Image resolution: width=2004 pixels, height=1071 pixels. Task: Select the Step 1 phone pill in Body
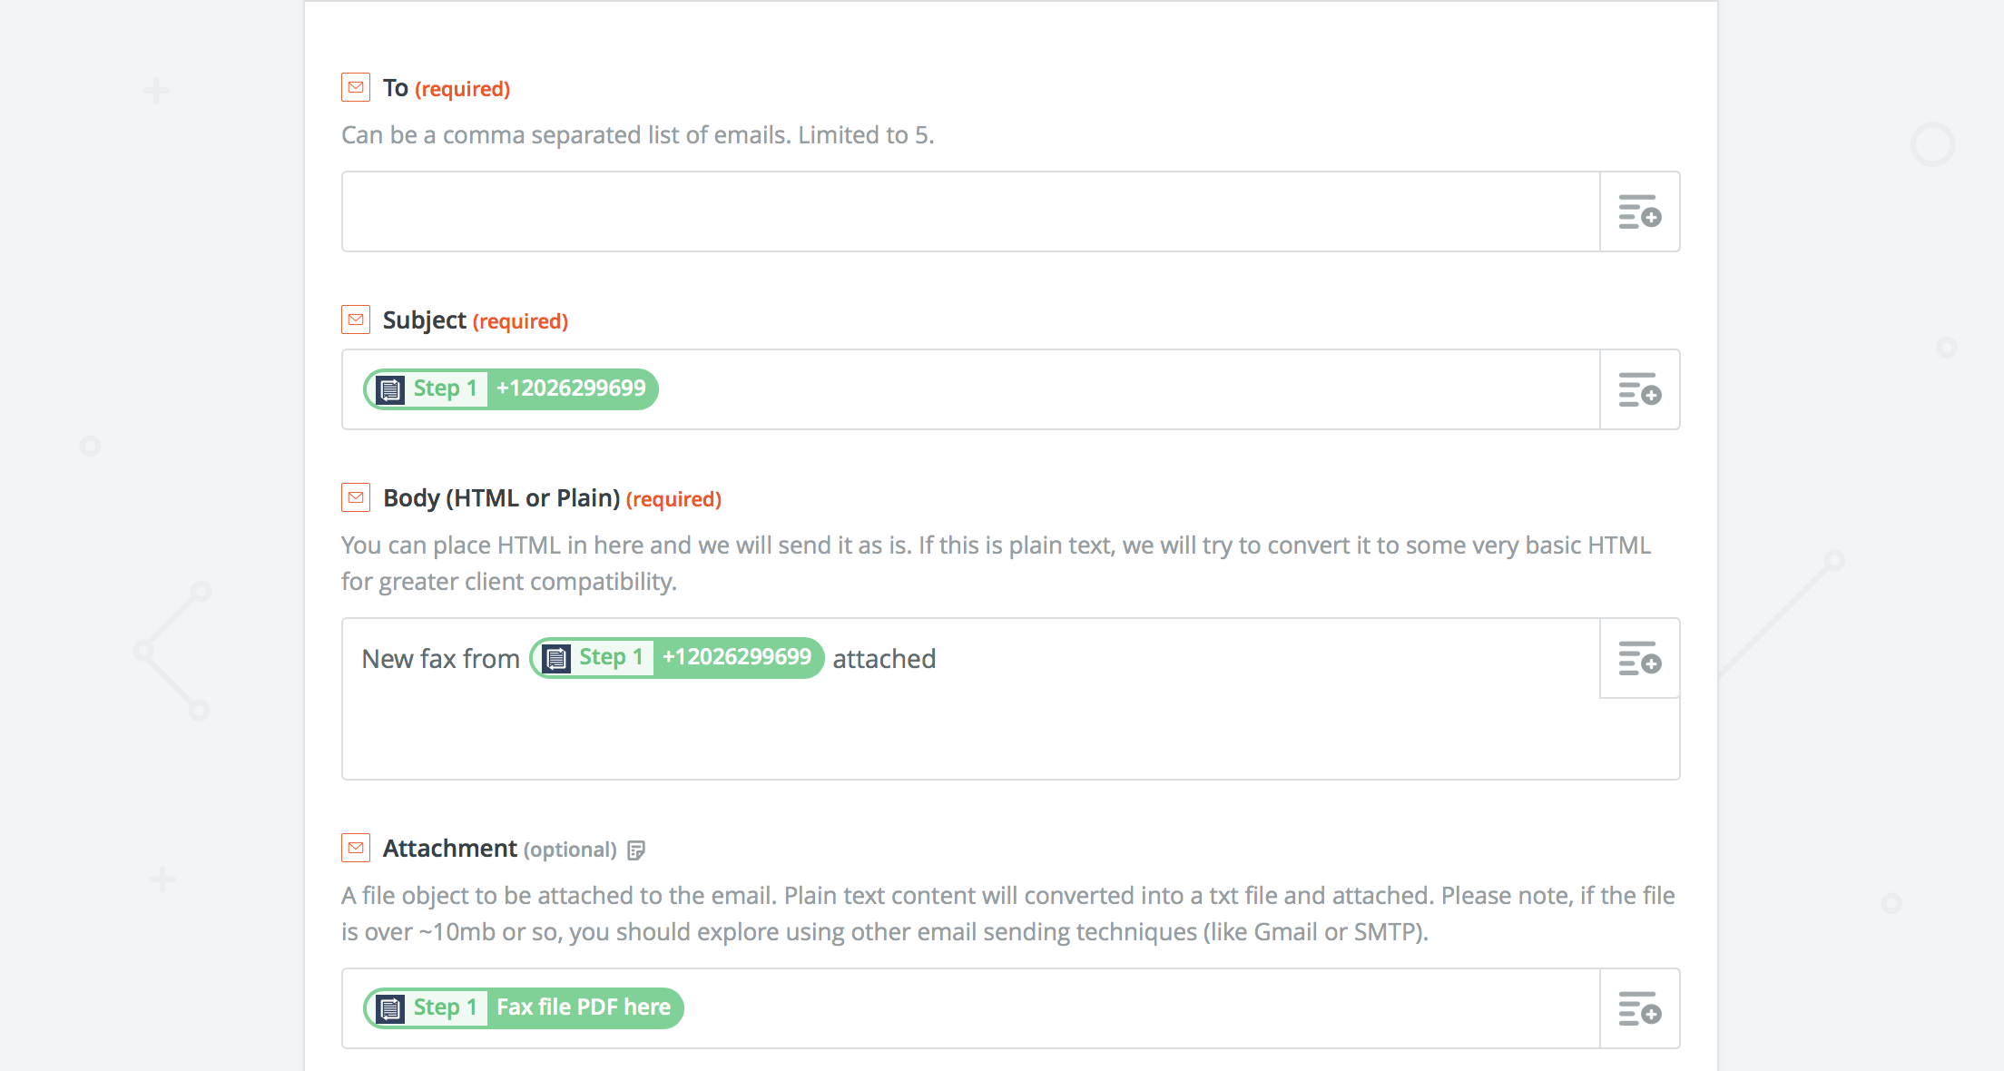pyautogui.click(x=677, y=658)
